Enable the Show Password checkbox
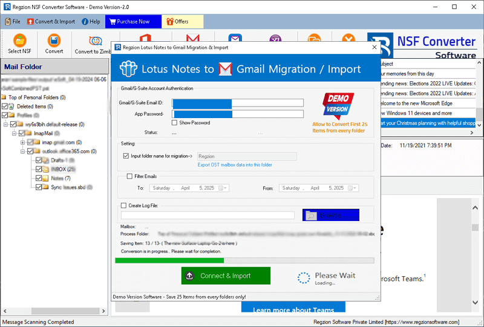The height and width of the screenshot is (327, 484). [x=175, y=123]
